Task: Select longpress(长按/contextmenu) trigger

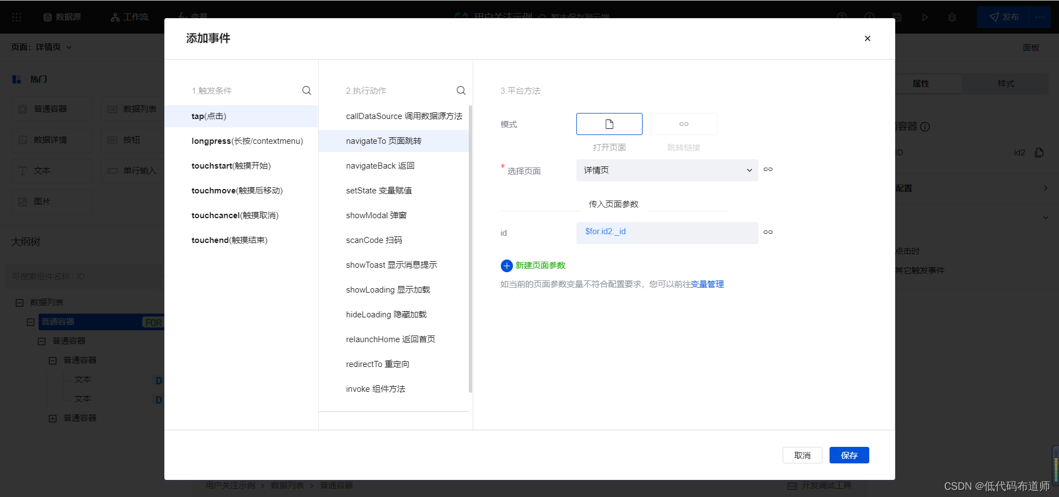Action: coord(241,141)
